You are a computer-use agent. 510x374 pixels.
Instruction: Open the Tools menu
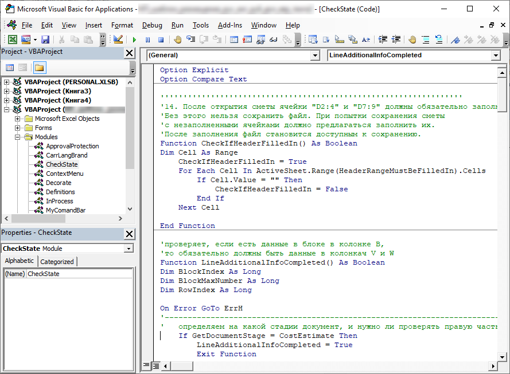point(201,25)
